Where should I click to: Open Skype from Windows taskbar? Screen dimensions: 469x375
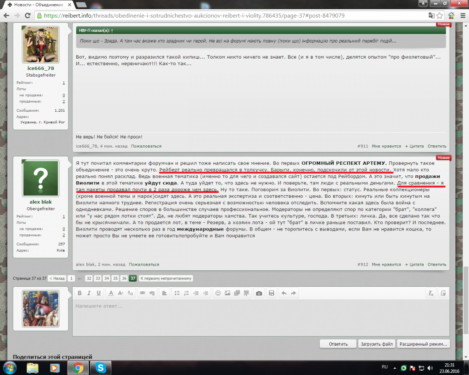coord(101,368)
